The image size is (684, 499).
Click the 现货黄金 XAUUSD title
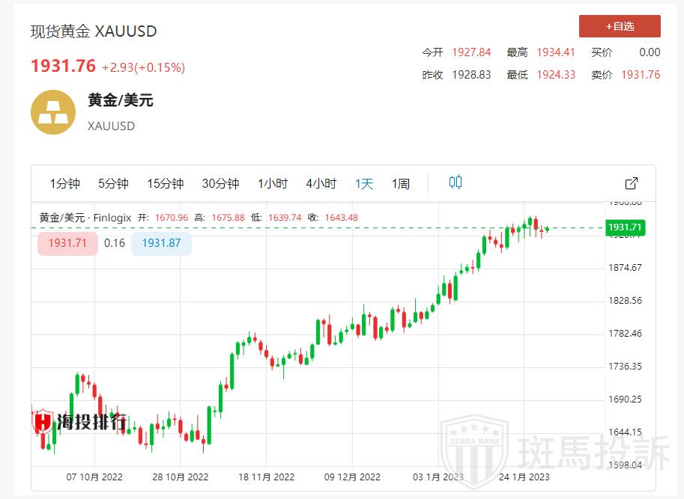coord(94,31)
